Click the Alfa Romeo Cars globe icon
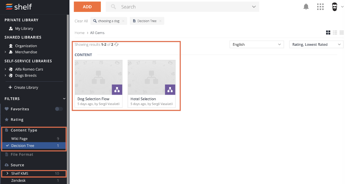 [10, 69]
